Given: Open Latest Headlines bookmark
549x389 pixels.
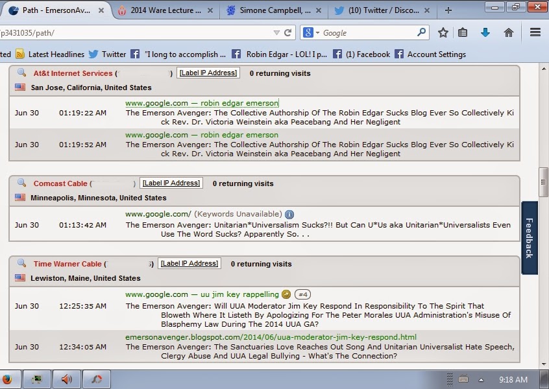Looking at the screenshot, I should point(50,54).
